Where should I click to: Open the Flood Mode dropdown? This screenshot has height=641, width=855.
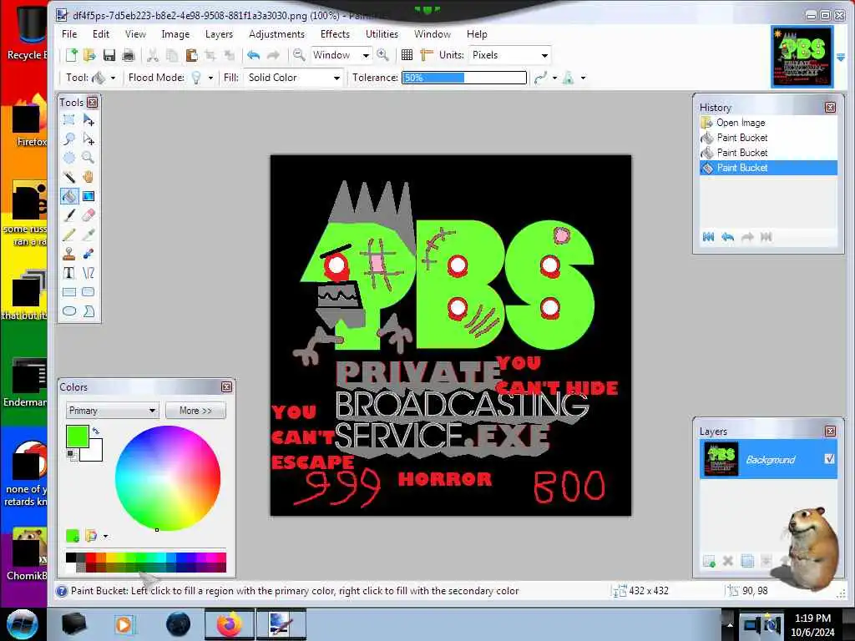(x=210, y=78)
